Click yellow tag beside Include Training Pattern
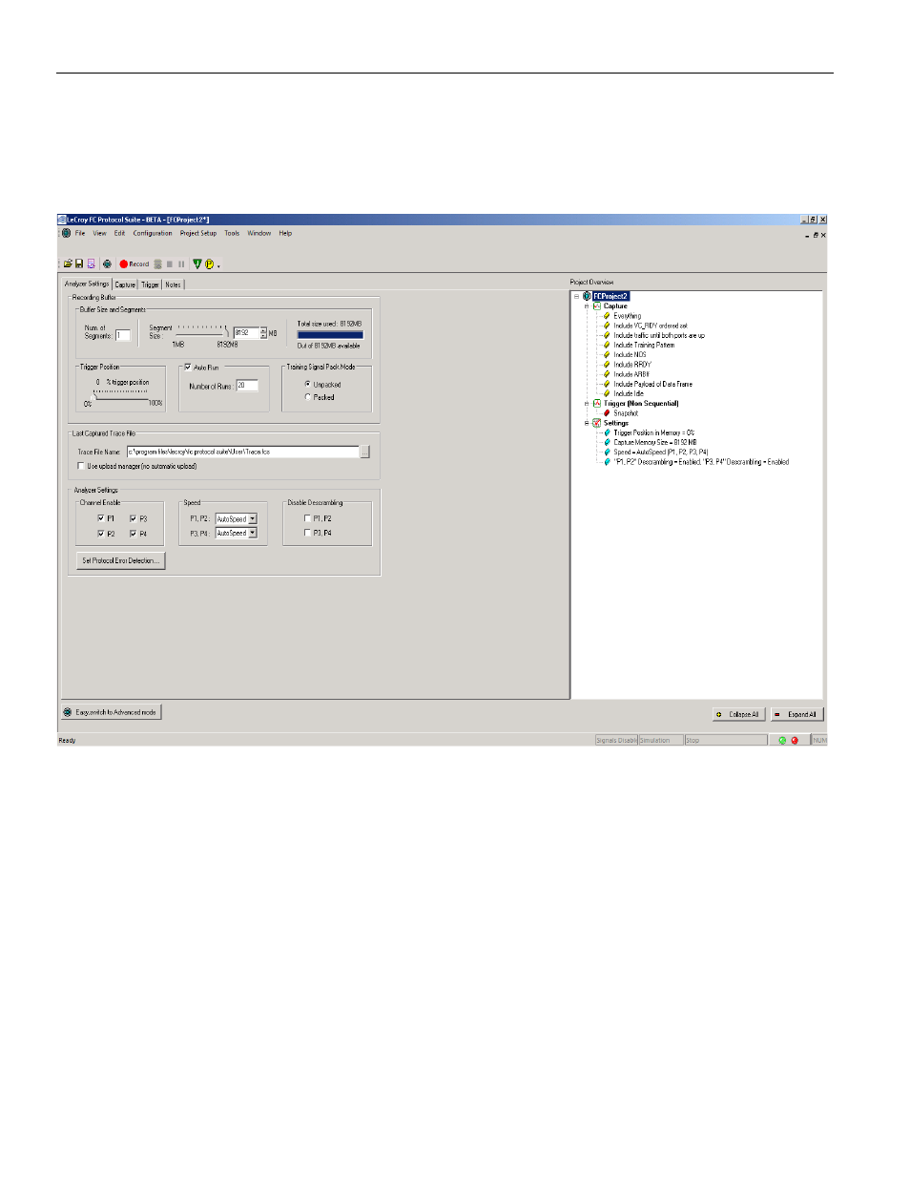This screenshot has height=1179, width=910. pyautogui.click(x=607, y=345)
